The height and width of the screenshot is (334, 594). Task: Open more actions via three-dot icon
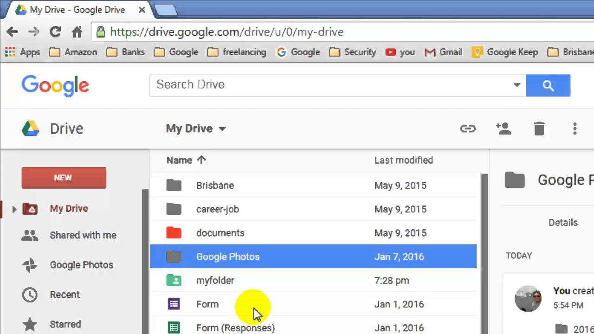tap(575, 128)
